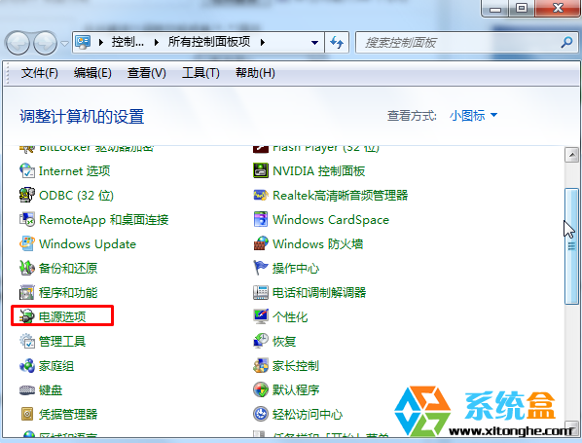Image resolution: width=582 pixels, height=443 pixels.
Task: Open the recent pages dropdown arrow
Action: (x=65, y=44)
